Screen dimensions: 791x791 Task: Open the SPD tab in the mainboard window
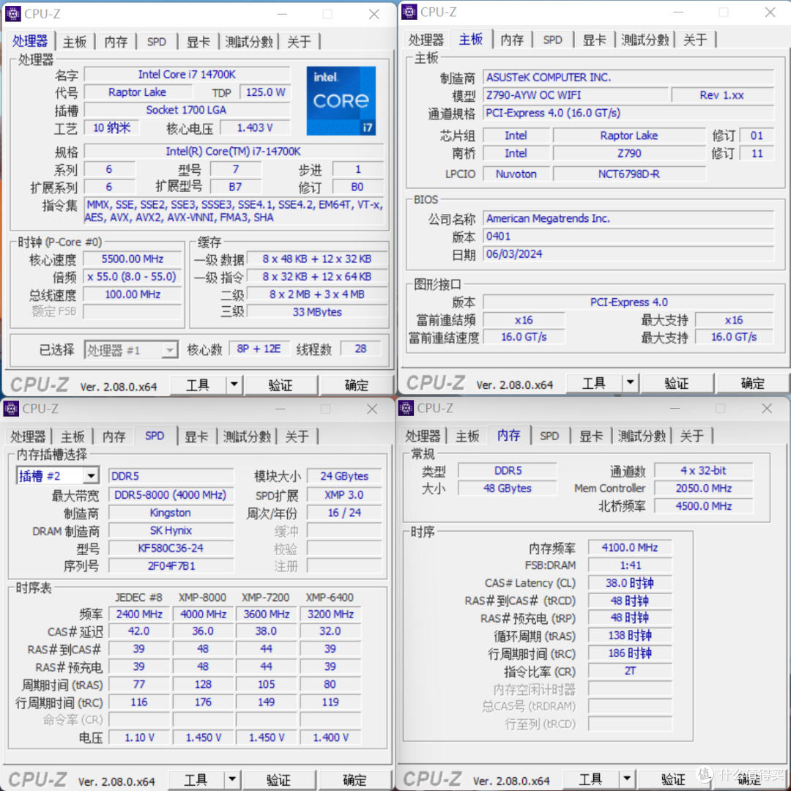click(x=553, y=40)
